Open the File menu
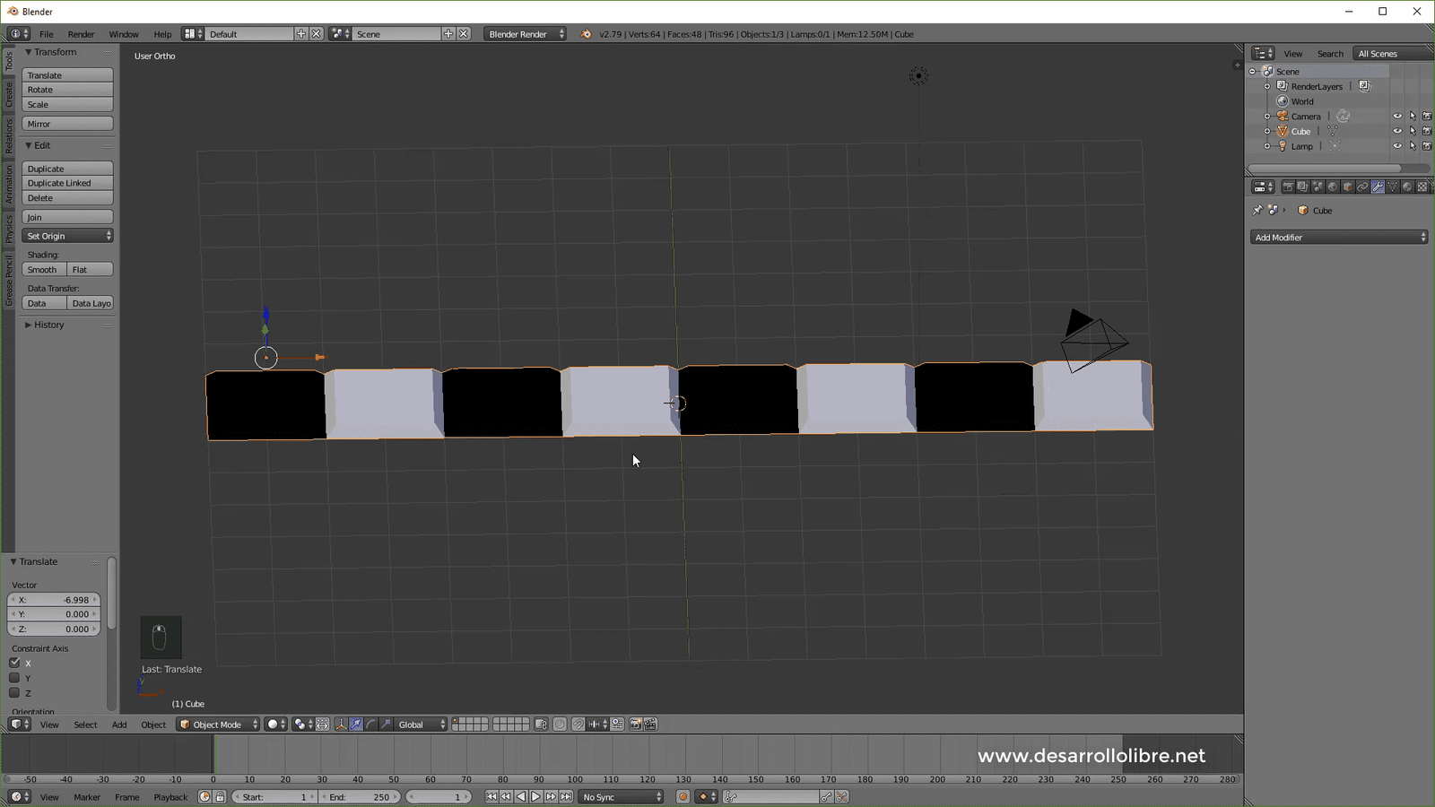 [46, 34]
